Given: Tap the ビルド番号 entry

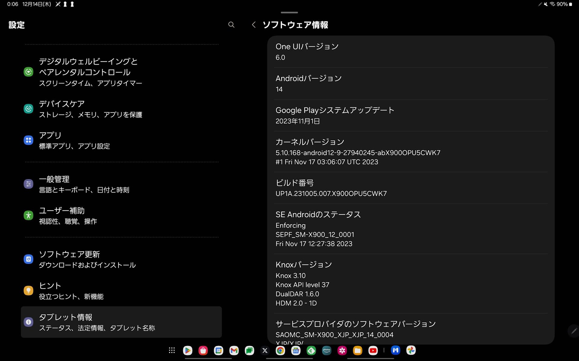Looking at the screenshot, I should pos(411,188).
